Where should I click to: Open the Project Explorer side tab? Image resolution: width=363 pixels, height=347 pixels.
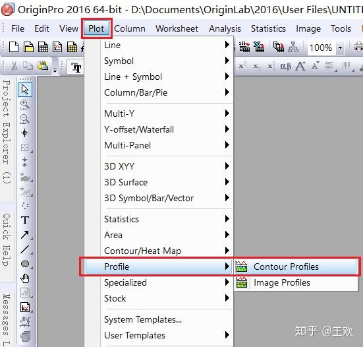7,132
